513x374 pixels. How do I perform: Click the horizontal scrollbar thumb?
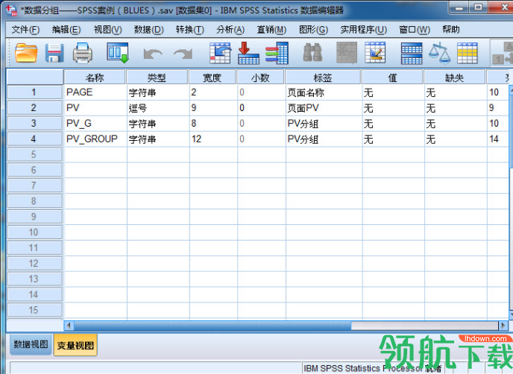tap(213, 326)
